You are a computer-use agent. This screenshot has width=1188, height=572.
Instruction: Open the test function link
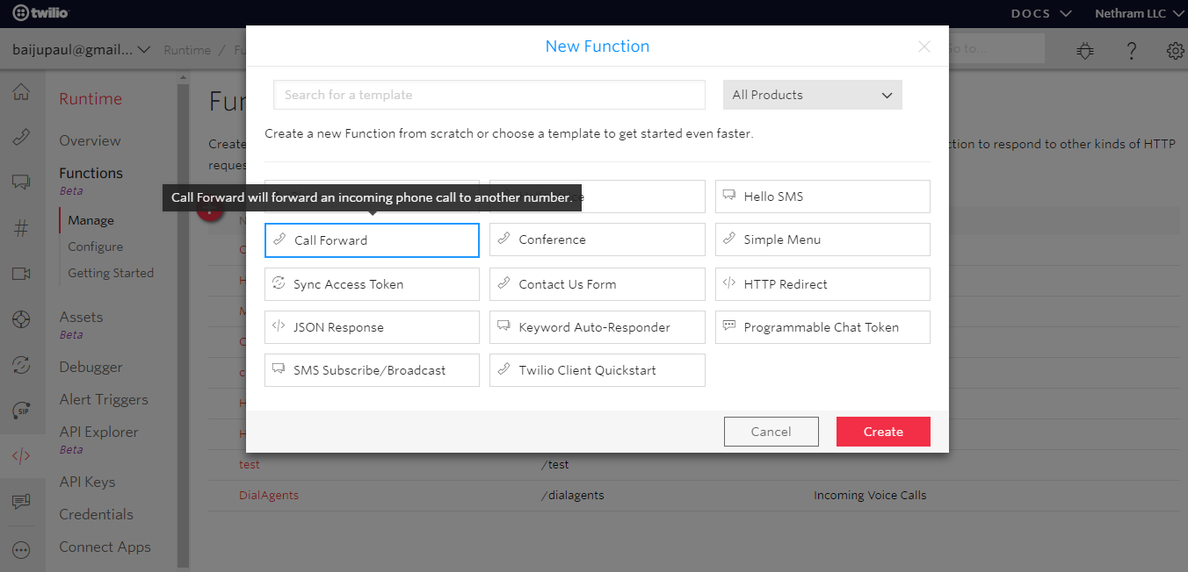click(x=250, y=464)
